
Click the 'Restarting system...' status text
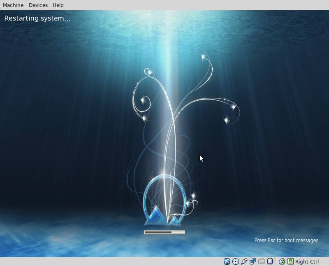tap(37, 18)
